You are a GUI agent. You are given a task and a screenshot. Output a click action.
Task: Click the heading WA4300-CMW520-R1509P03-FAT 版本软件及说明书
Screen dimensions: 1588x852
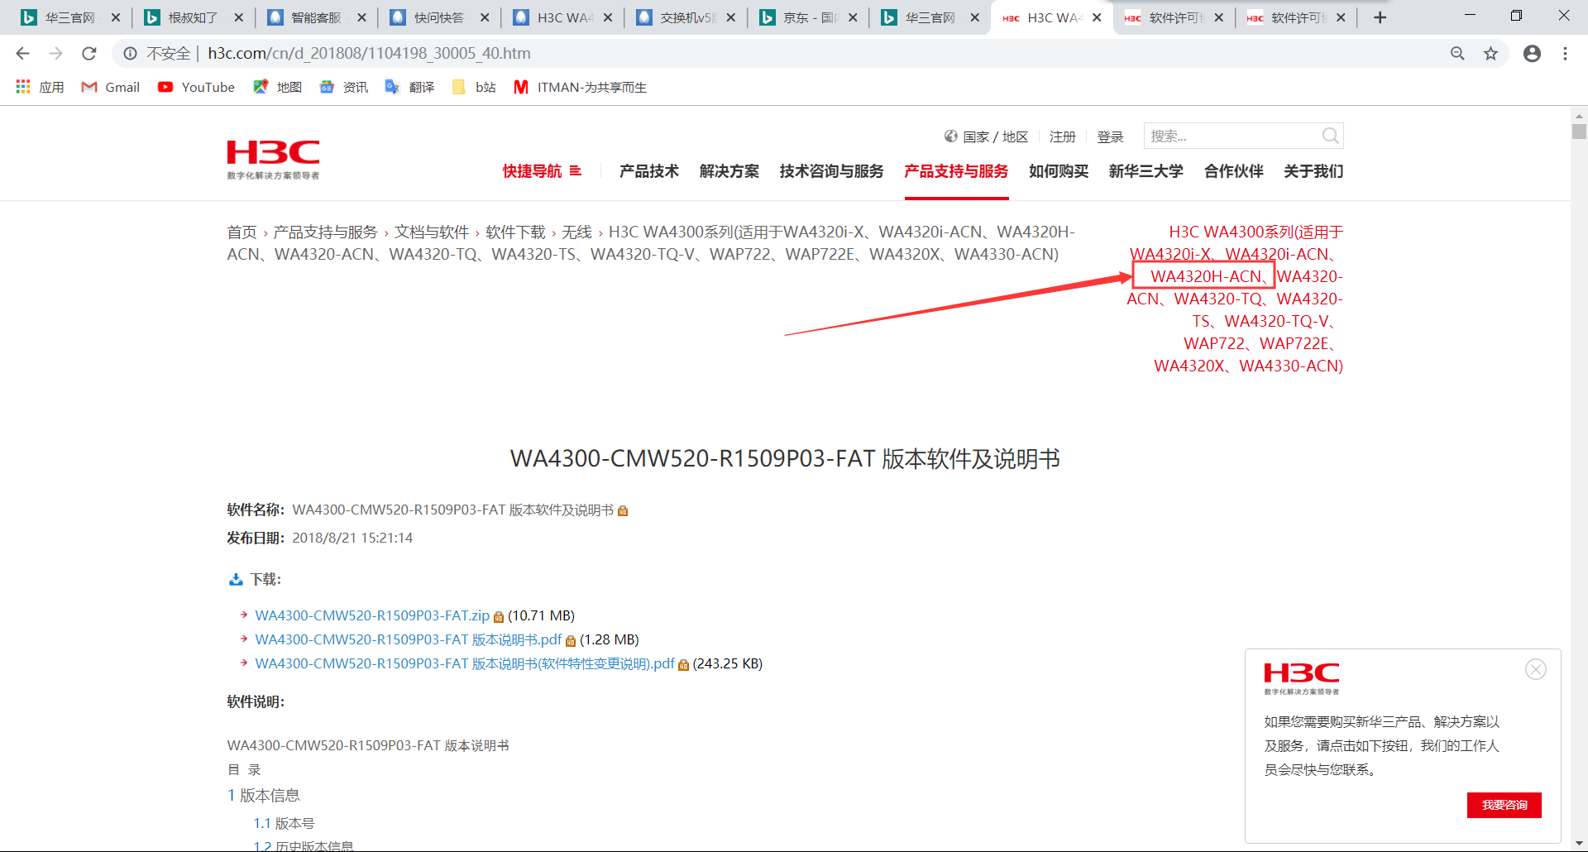coord(785,458)
